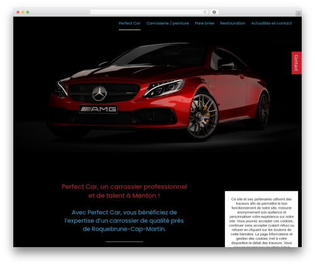Click text 'Avec Perfect Car, vous bénéficiez de'
This screenshot has width=315, height=266.
click(124, 213)
